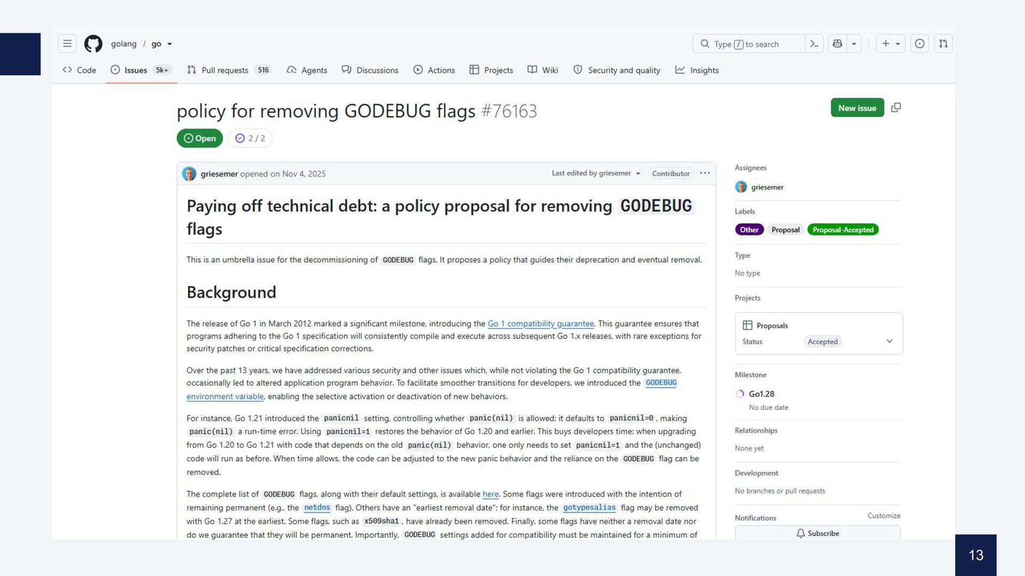Open the create-new plus menu

(890, 44)
